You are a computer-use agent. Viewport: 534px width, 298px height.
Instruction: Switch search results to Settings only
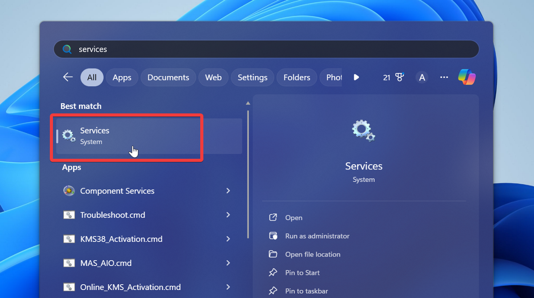point(252,77)
